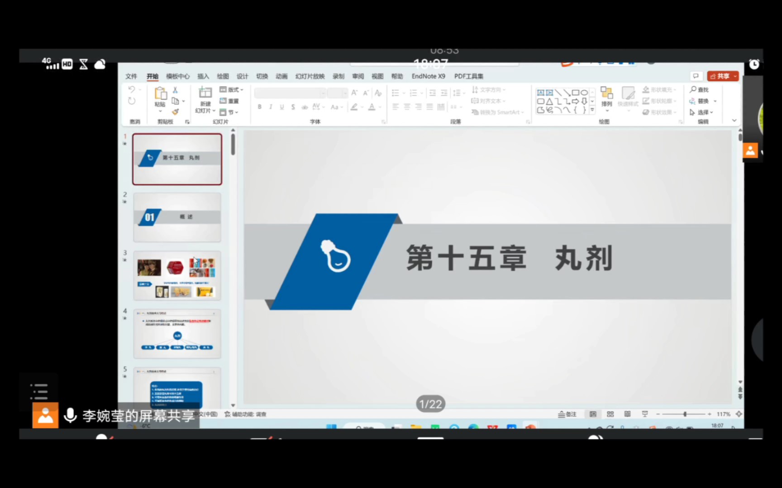Viewport: 782px width, 488px height.
Task: Expand character spacing options
Action: (x=319, y=107)
